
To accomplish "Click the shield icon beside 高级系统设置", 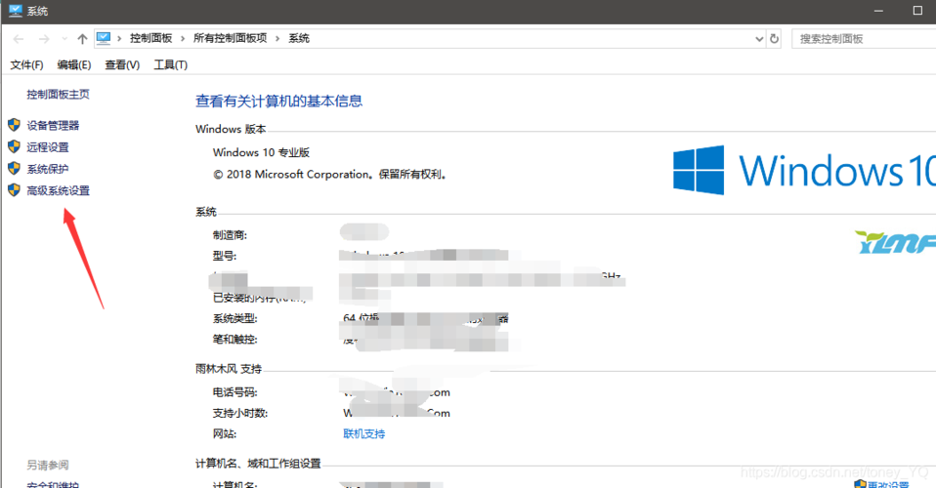I will (15, 190).
